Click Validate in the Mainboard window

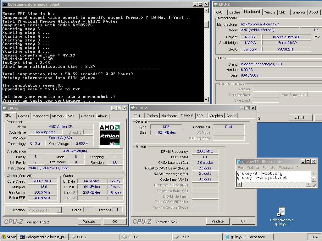(x=300, y=118)
